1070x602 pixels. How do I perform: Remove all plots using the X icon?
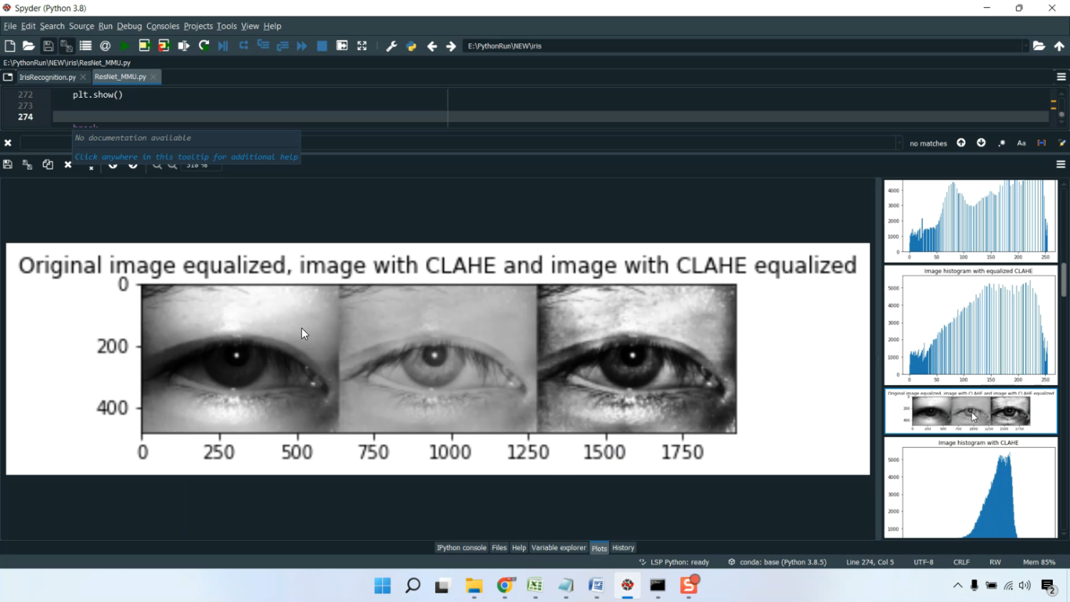tap(91, 166)
